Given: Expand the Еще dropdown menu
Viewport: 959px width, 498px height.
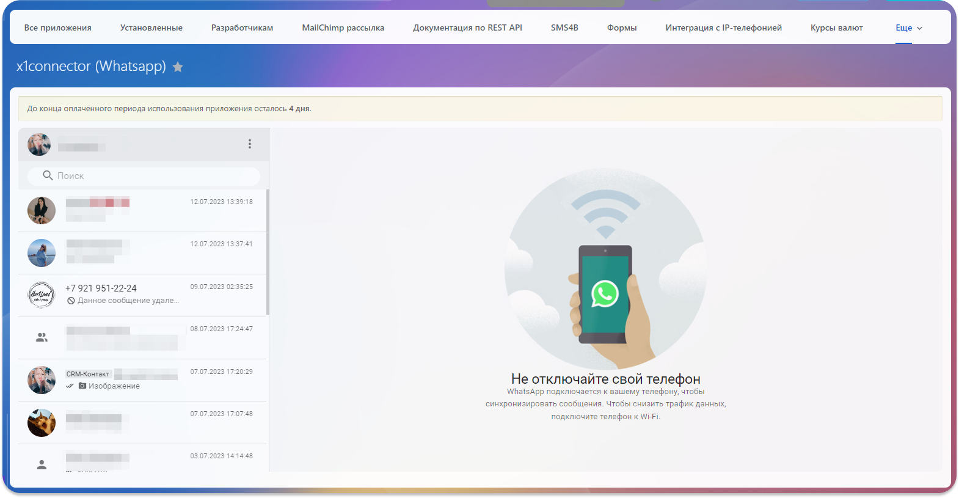Looking at the screenshot, I should click(x=909, y=28).
